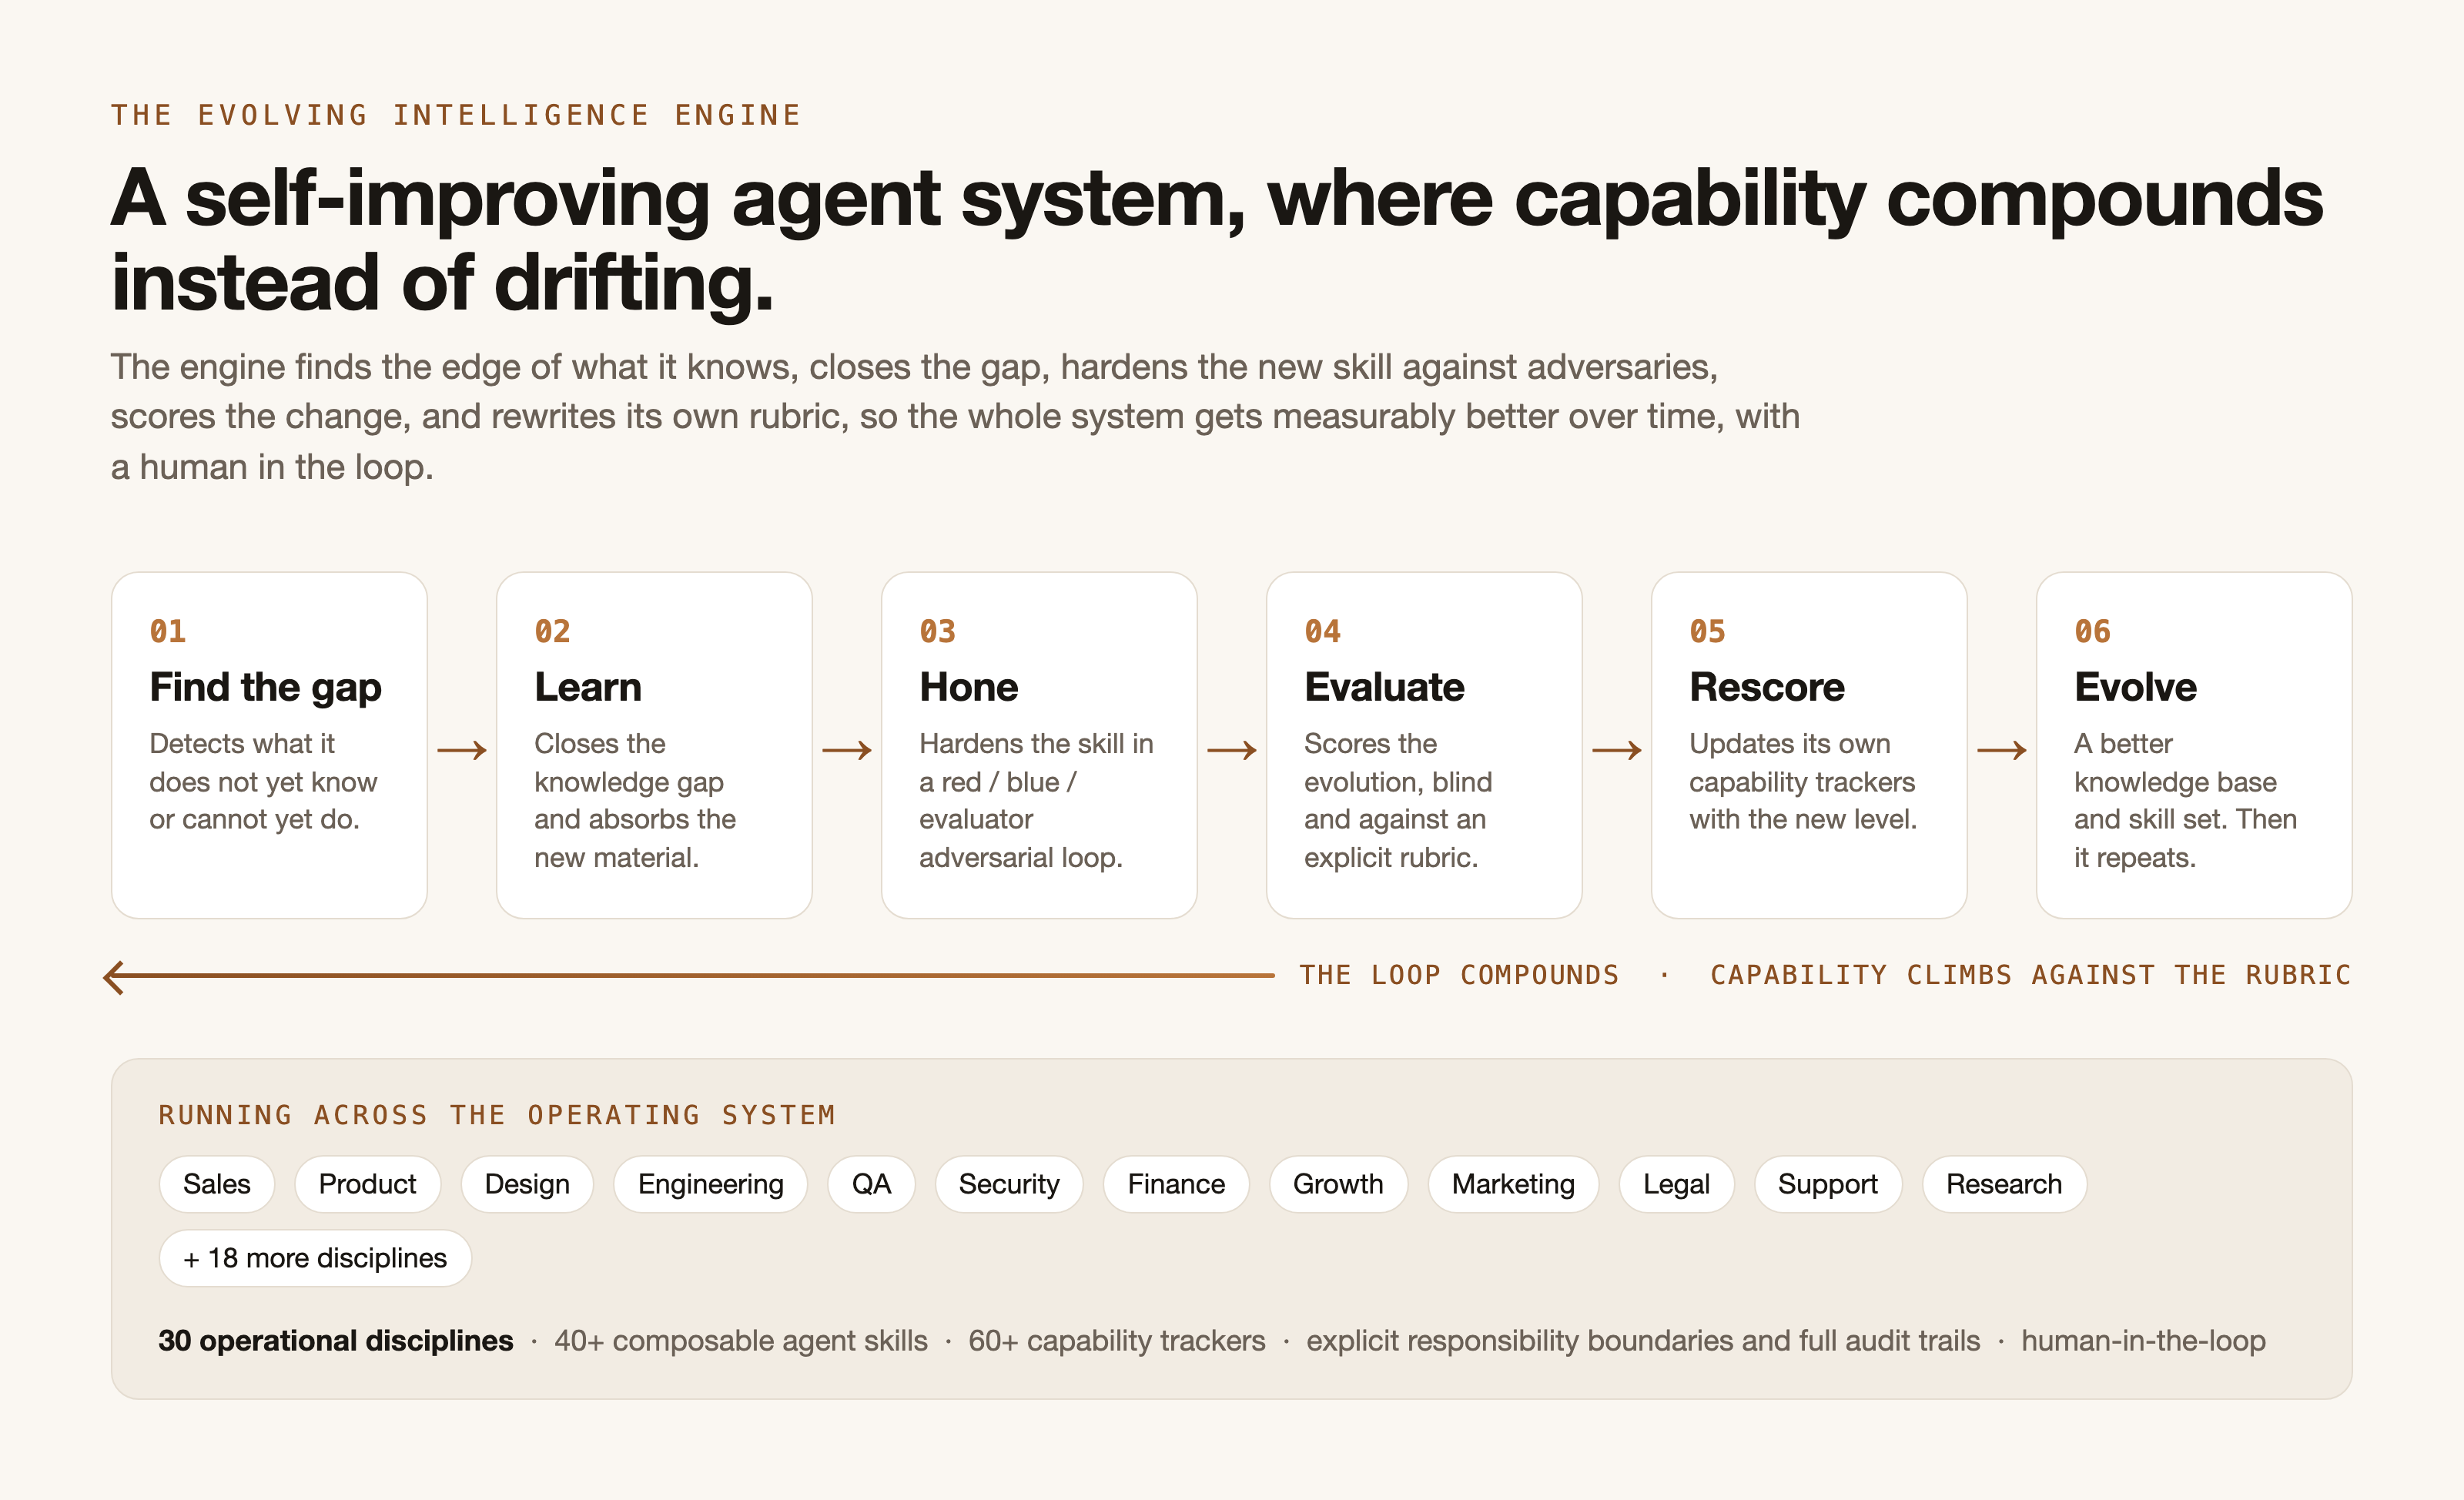Open the 'Find the gap' step card
Image resolution: width=2464 pixels, height=1500 pixels.
(x=269, y=745)
